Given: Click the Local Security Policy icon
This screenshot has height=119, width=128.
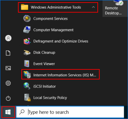Looking at the screenshot, I should [27, 97].
